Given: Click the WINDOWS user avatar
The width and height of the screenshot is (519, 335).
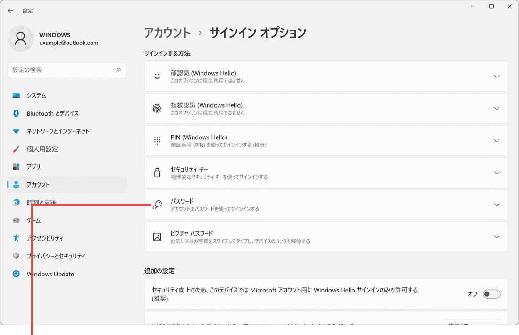Looking at the screenshot, I should pos(20,38).
